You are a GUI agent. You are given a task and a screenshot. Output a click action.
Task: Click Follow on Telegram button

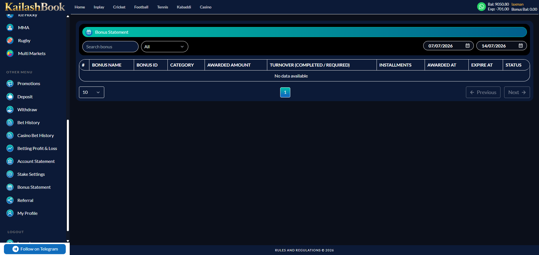tap(35, 249)
